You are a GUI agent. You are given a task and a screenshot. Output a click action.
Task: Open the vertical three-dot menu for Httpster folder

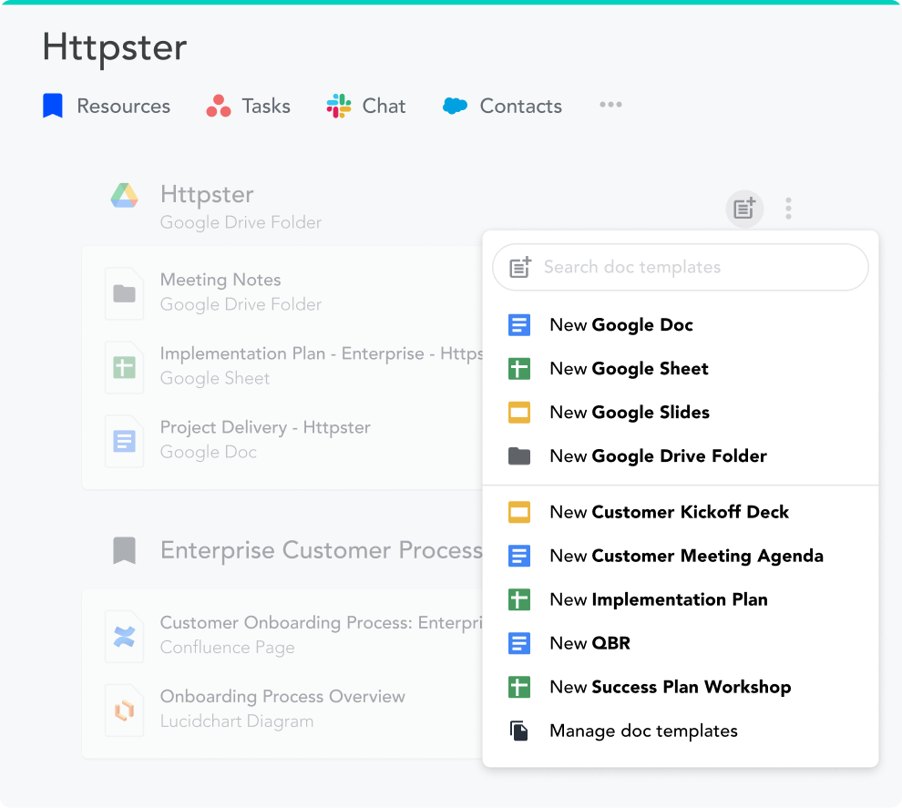[788, 209]
